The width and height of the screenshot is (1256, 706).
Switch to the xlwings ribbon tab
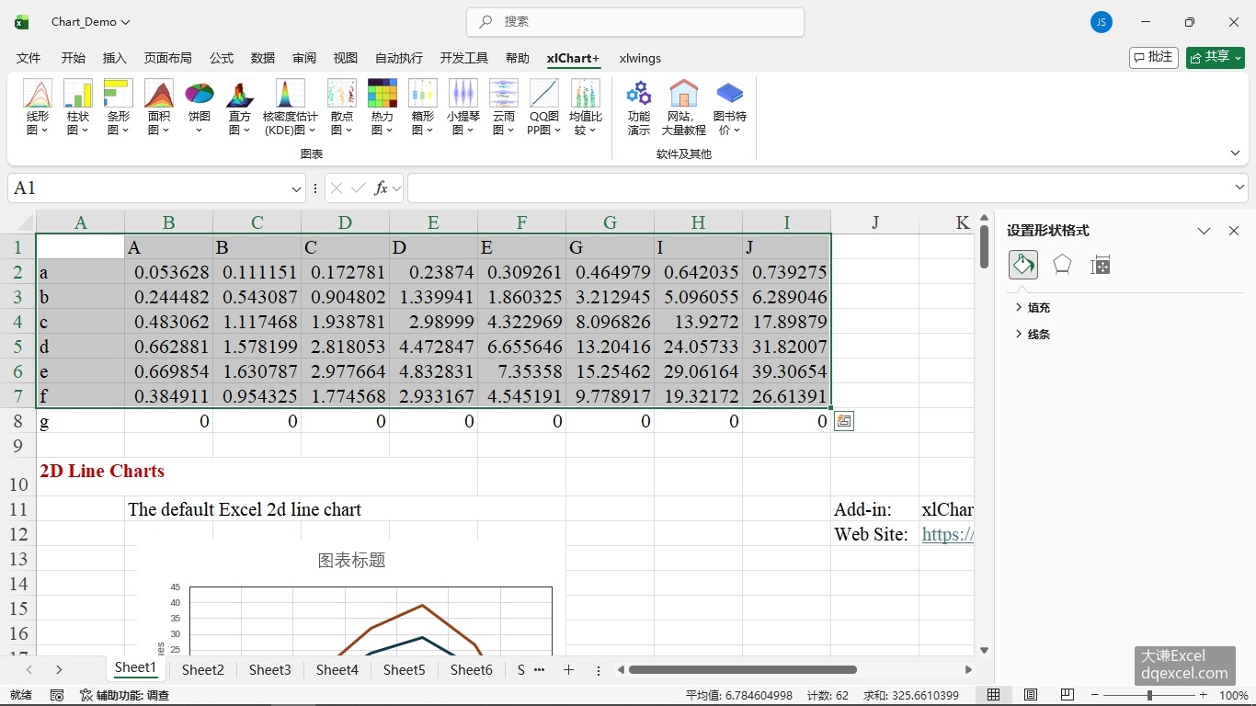pos(640,58)
